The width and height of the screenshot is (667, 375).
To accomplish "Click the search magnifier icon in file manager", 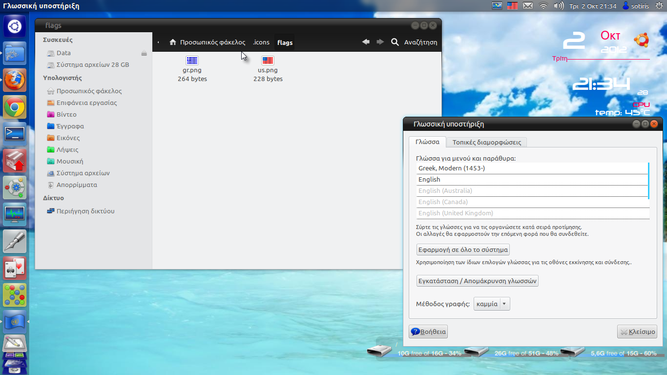I will (x=395, y=42).
